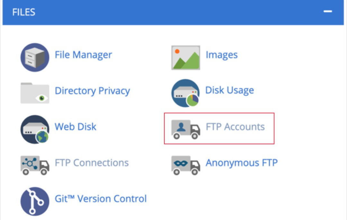Select the Disk Usage pie chart icon

185,93
